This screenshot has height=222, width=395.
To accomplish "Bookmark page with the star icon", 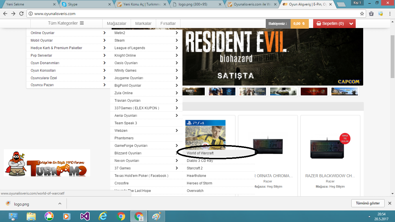I will tap(362, 14).
